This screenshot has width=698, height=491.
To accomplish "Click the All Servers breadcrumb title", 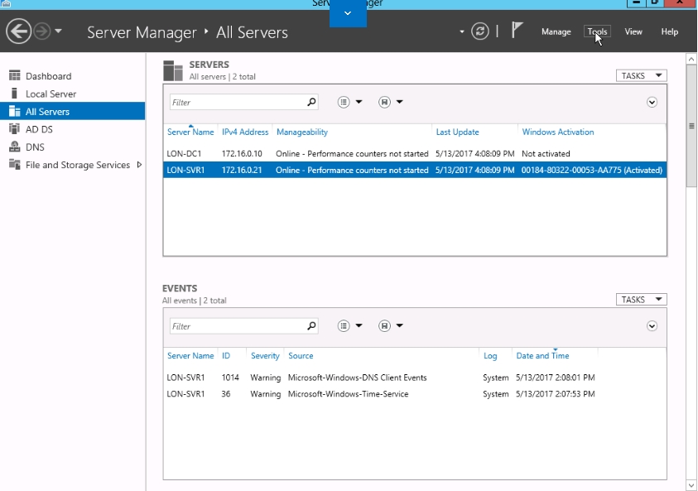I will [x=252, y=32].
